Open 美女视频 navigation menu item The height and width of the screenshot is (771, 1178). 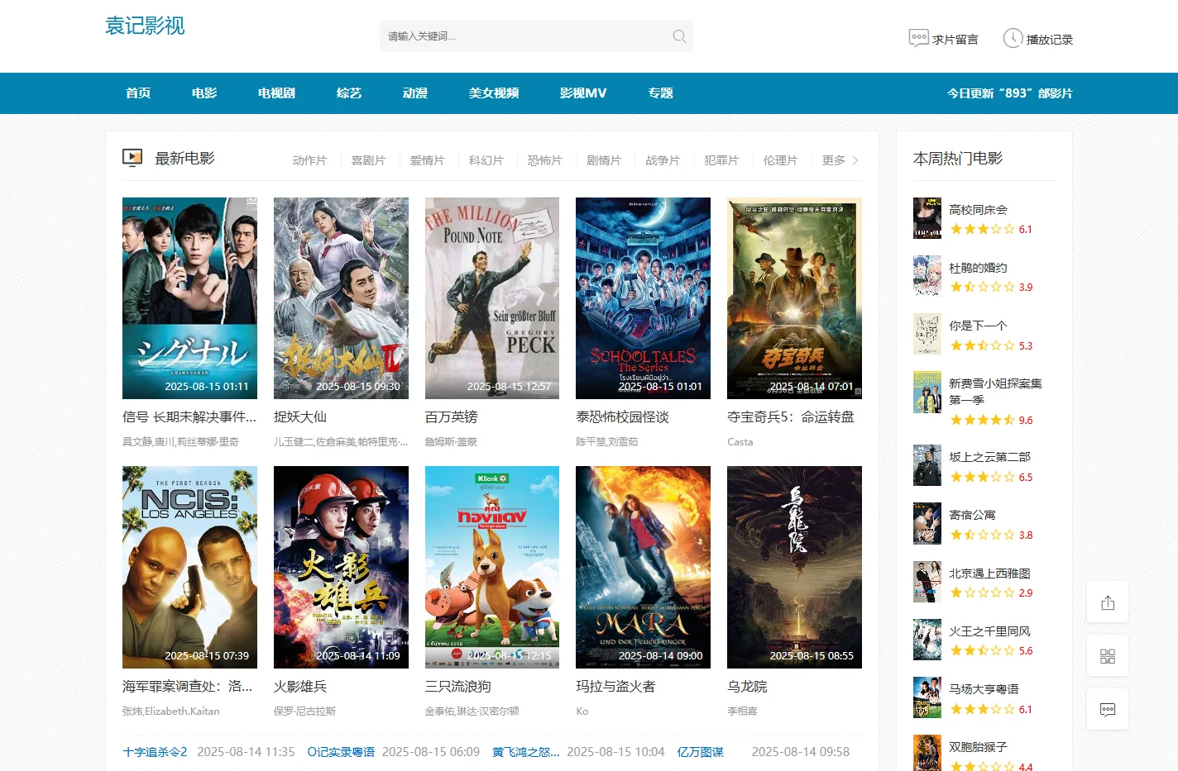[494, 93]
